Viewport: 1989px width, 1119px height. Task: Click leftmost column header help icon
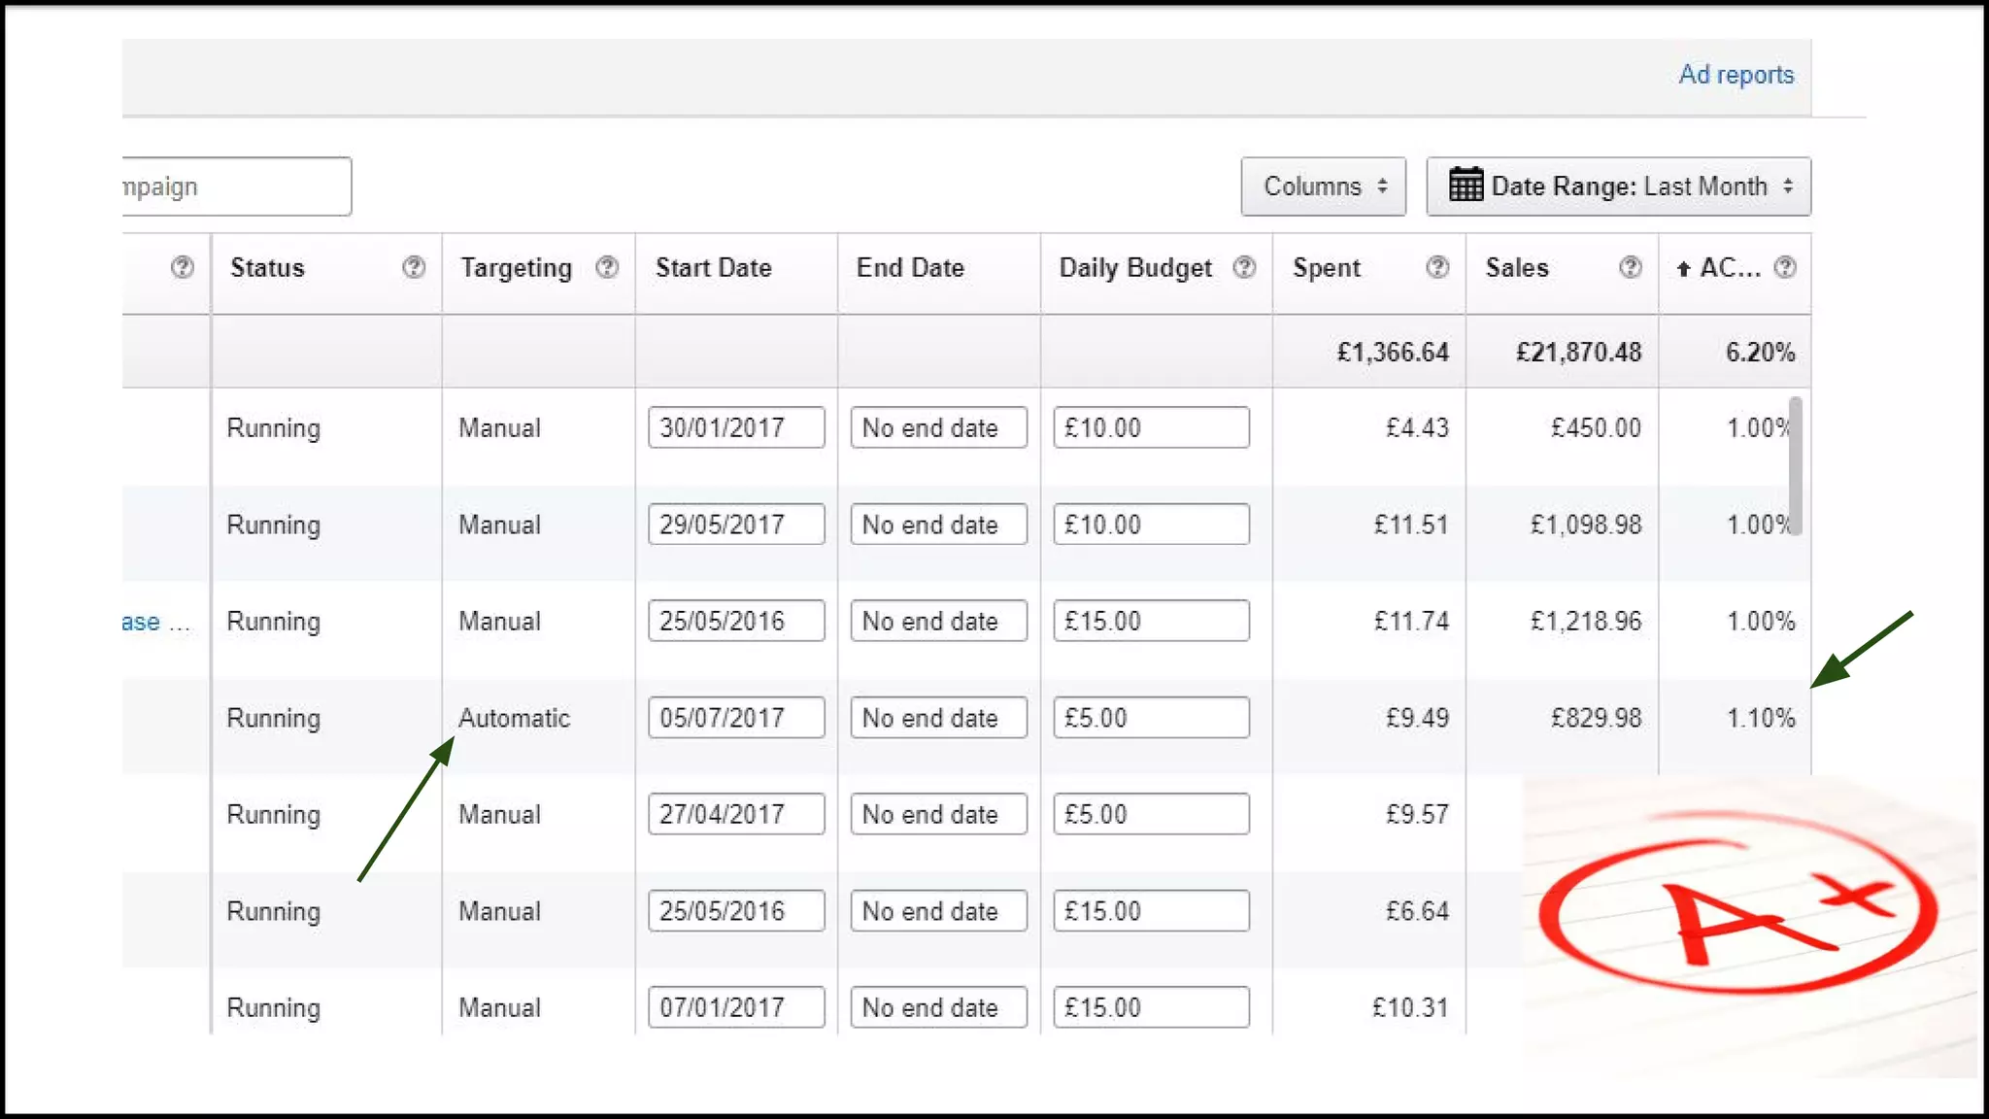tap(182, 267)
